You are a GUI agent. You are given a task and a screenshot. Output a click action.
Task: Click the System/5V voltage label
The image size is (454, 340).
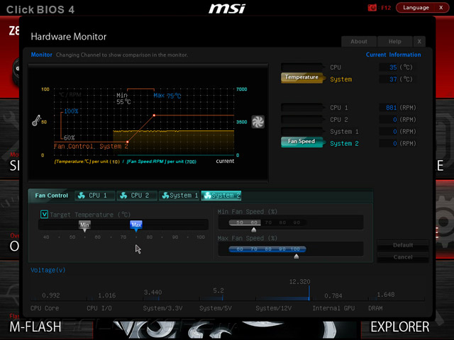(216, 308)
